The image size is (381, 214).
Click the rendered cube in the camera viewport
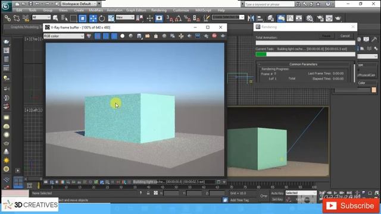[257, 149]
